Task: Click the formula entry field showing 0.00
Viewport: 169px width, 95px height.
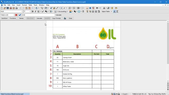Action: point(38,15)
